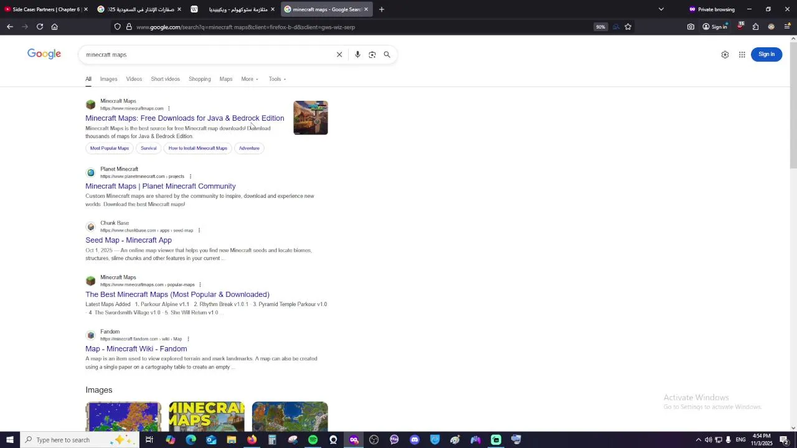Open Minecraft Maps Free Downloads result
This screenshot has width=797, height=448.
184,118
